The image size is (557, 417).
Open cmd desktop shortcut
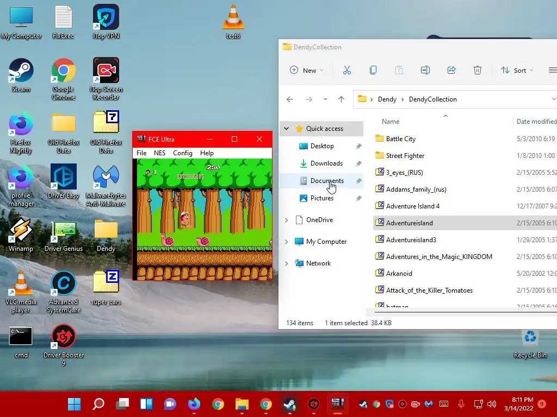point(21,342)
